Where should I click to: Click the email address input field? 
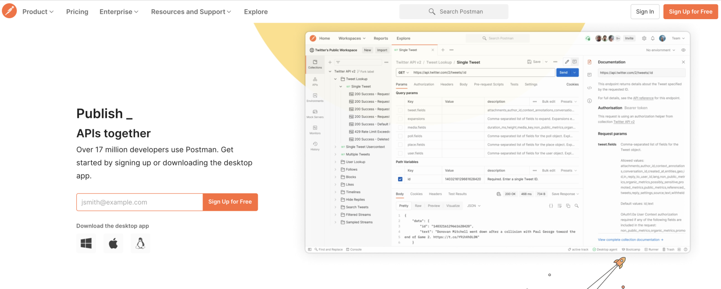(x=140, y=202)
